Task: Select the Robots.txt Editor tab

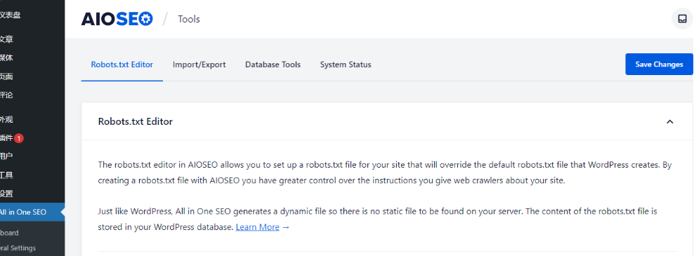Action: 122,65
